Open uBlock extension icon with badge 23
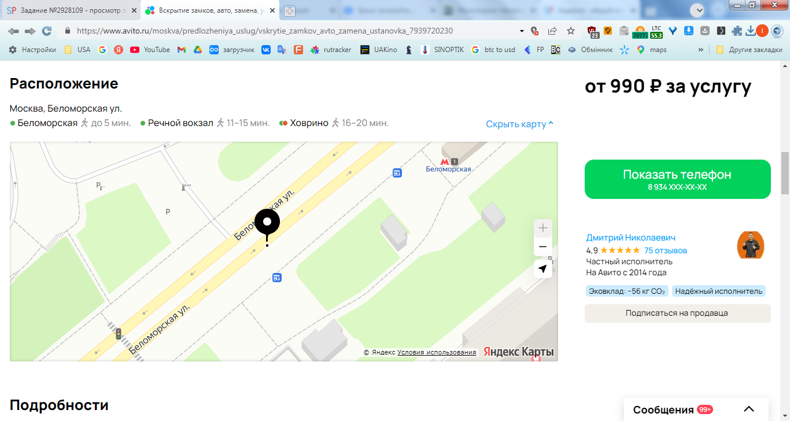Screen dimensions: 790x421 click(593, 32)
